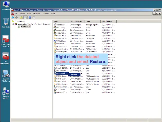Click the 11/27/2009 date deleted cell
Screen dimensions: 162x122
[x=108, y=25]
